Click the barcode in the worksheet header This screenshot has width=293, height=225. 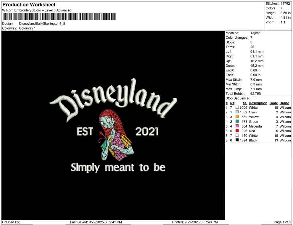point(59,17)
